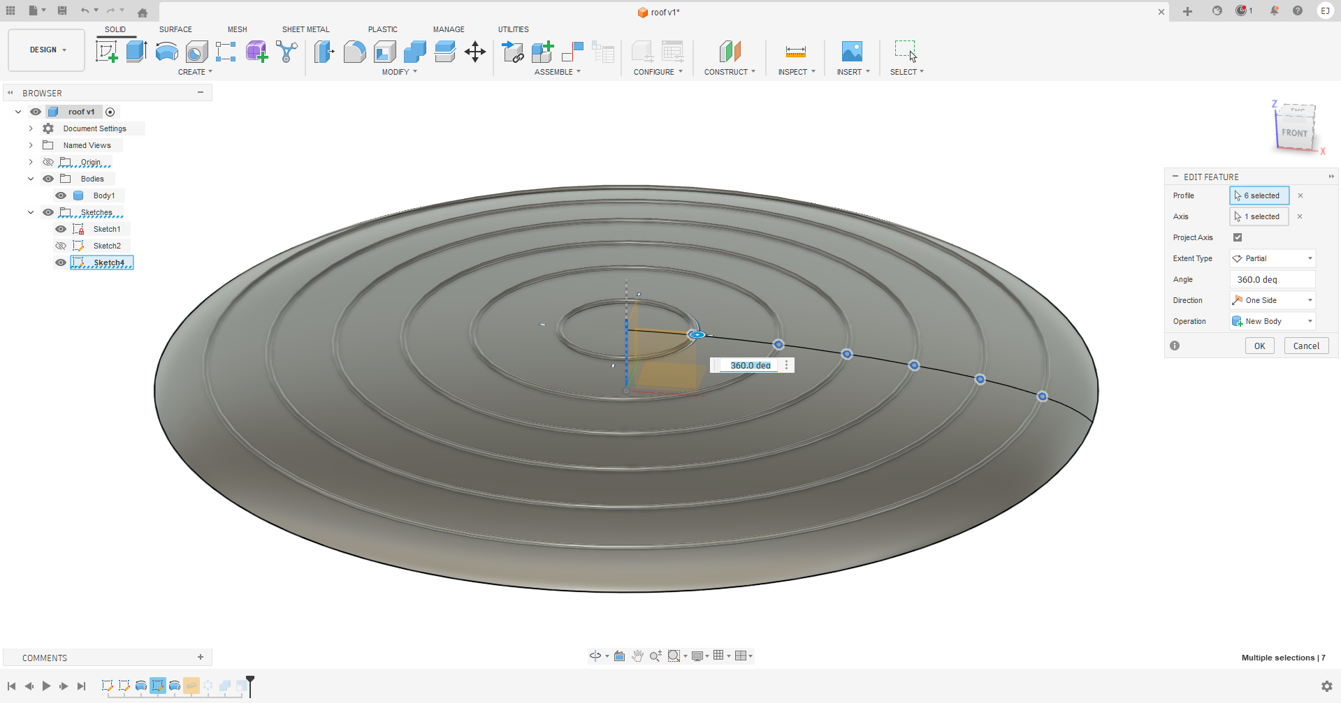Image resolution: width=1341 pixels, height=703 pixels.
Task: Switch to the PLASTIC tab
Action: tap(382, 29)
